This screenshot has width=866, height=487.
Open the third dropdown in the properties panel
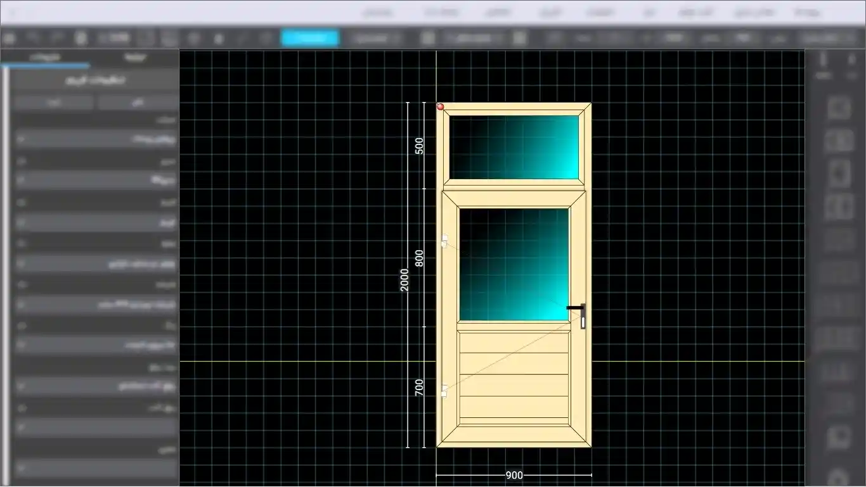95,222
